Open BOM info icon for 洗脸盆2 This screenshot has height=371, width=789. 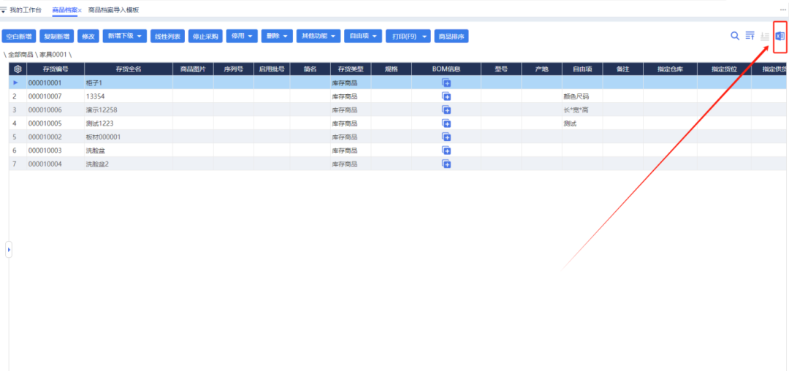pos(446,164)
